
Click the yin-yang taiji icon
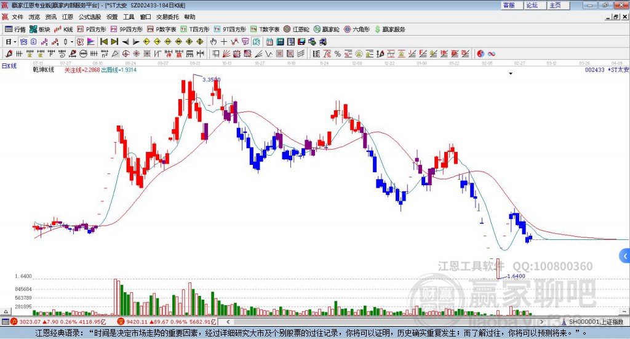click(480, 54)
